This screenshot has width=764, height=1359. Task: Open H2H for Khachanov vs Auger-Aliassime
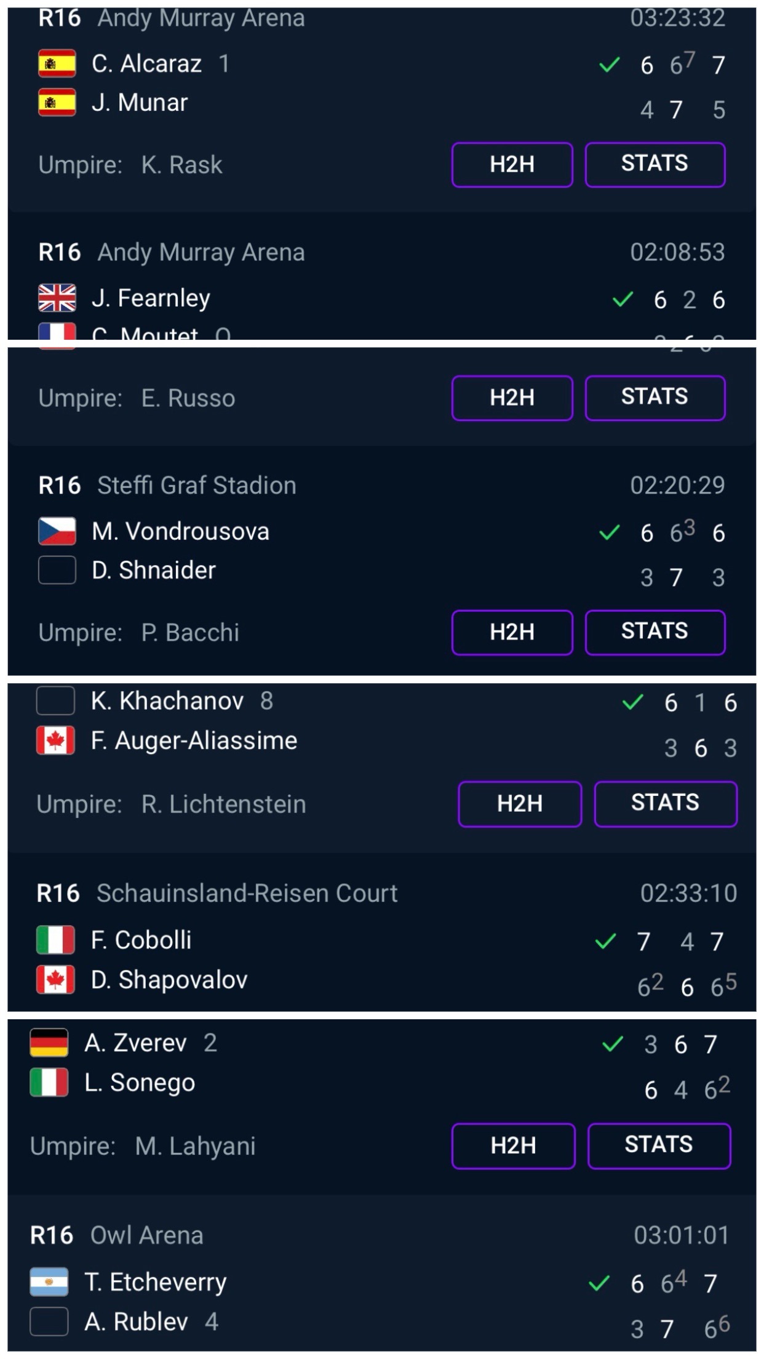pos(520,804)
